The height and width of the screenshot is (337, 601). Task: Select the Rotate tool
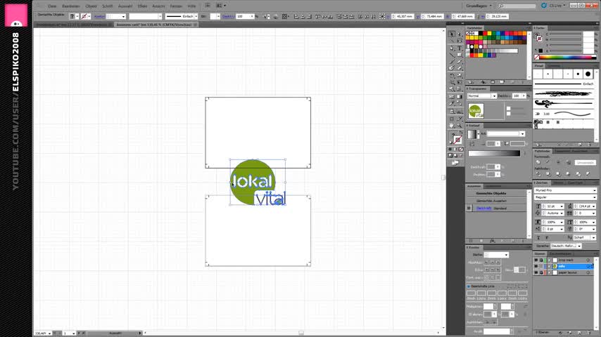coord(452,75)
